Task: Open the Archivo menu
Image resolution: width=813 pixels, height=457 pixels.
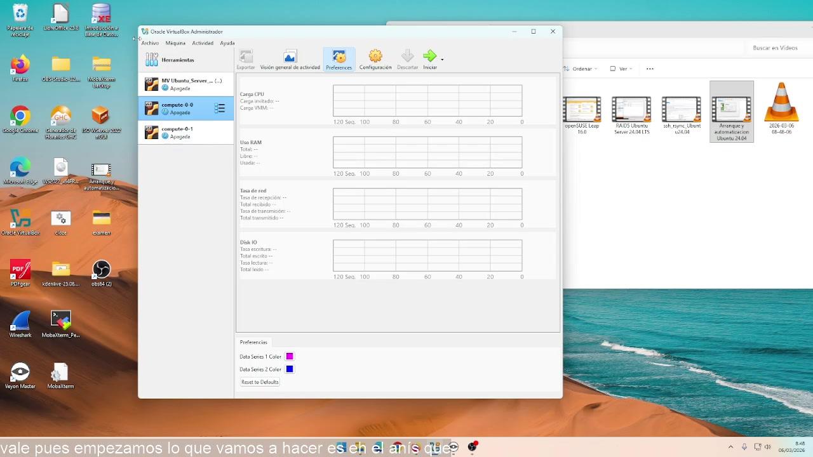Action: pos(150,43)
